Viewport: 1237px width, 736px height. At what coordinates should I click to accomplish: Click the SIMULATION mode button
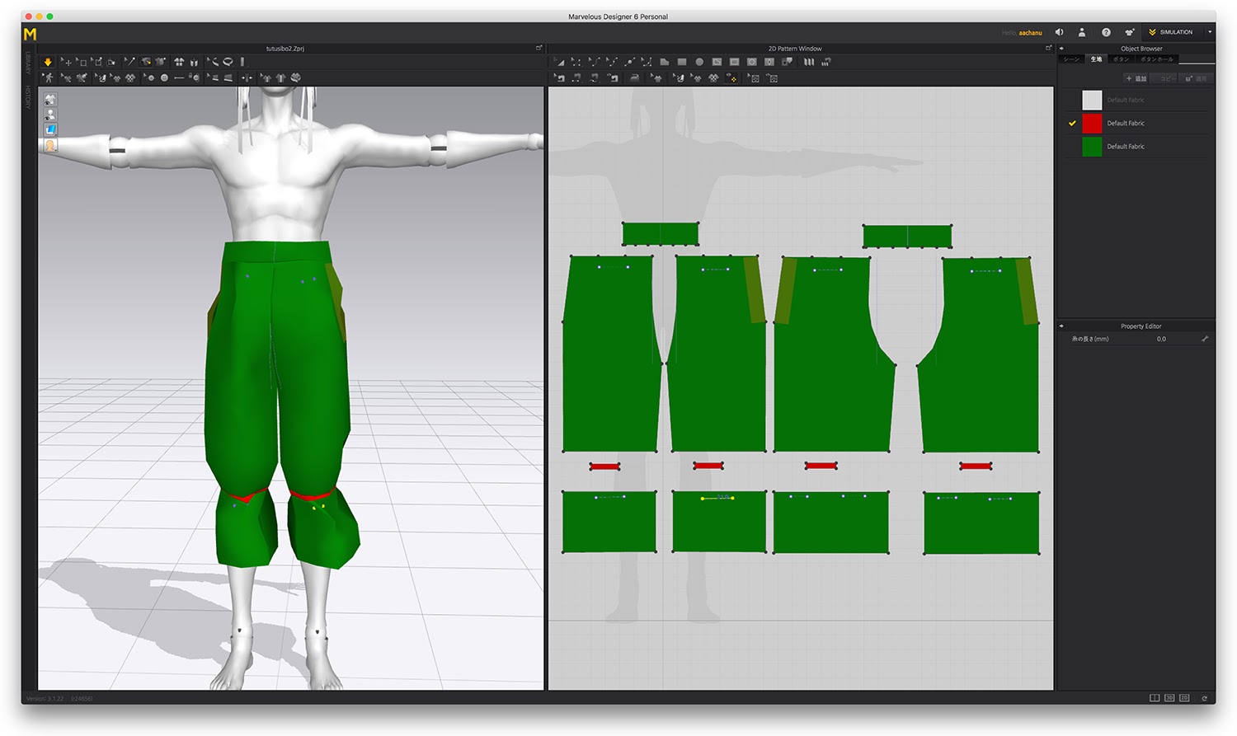pos(1170,32)
